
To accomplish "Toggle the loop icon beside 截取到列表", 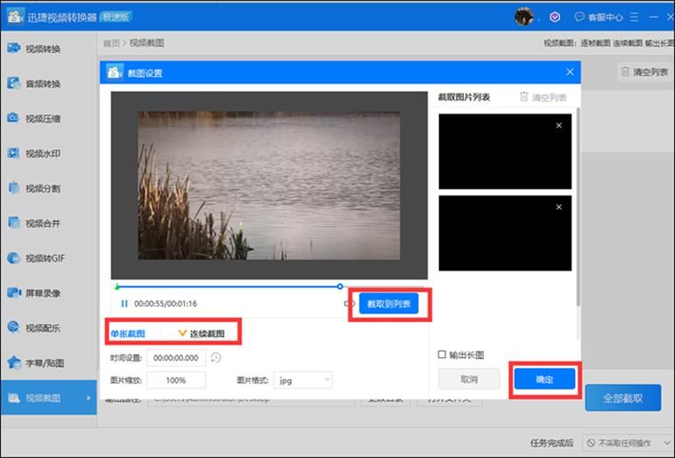I will (349, 304).
